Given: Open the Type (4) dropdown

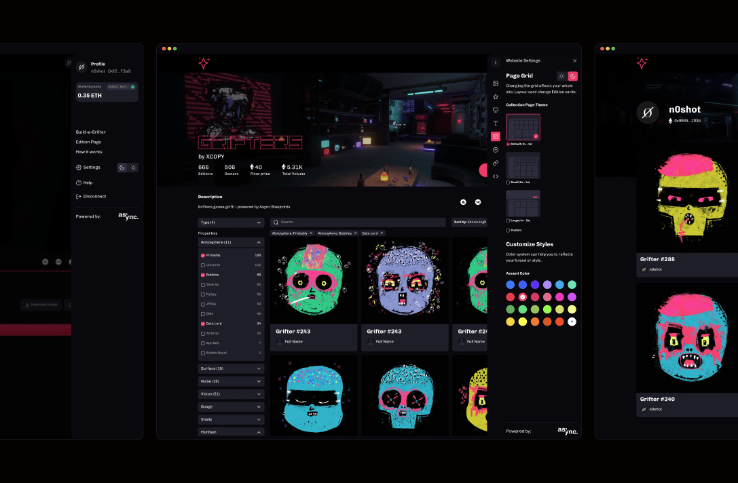Looking at the screenshot, I should pyautogui.click(x=231, y=223).
